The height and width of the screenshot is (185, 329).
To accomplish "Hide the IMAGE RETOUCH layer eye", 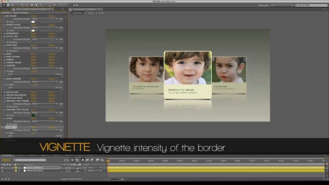I will pos(2,171).
